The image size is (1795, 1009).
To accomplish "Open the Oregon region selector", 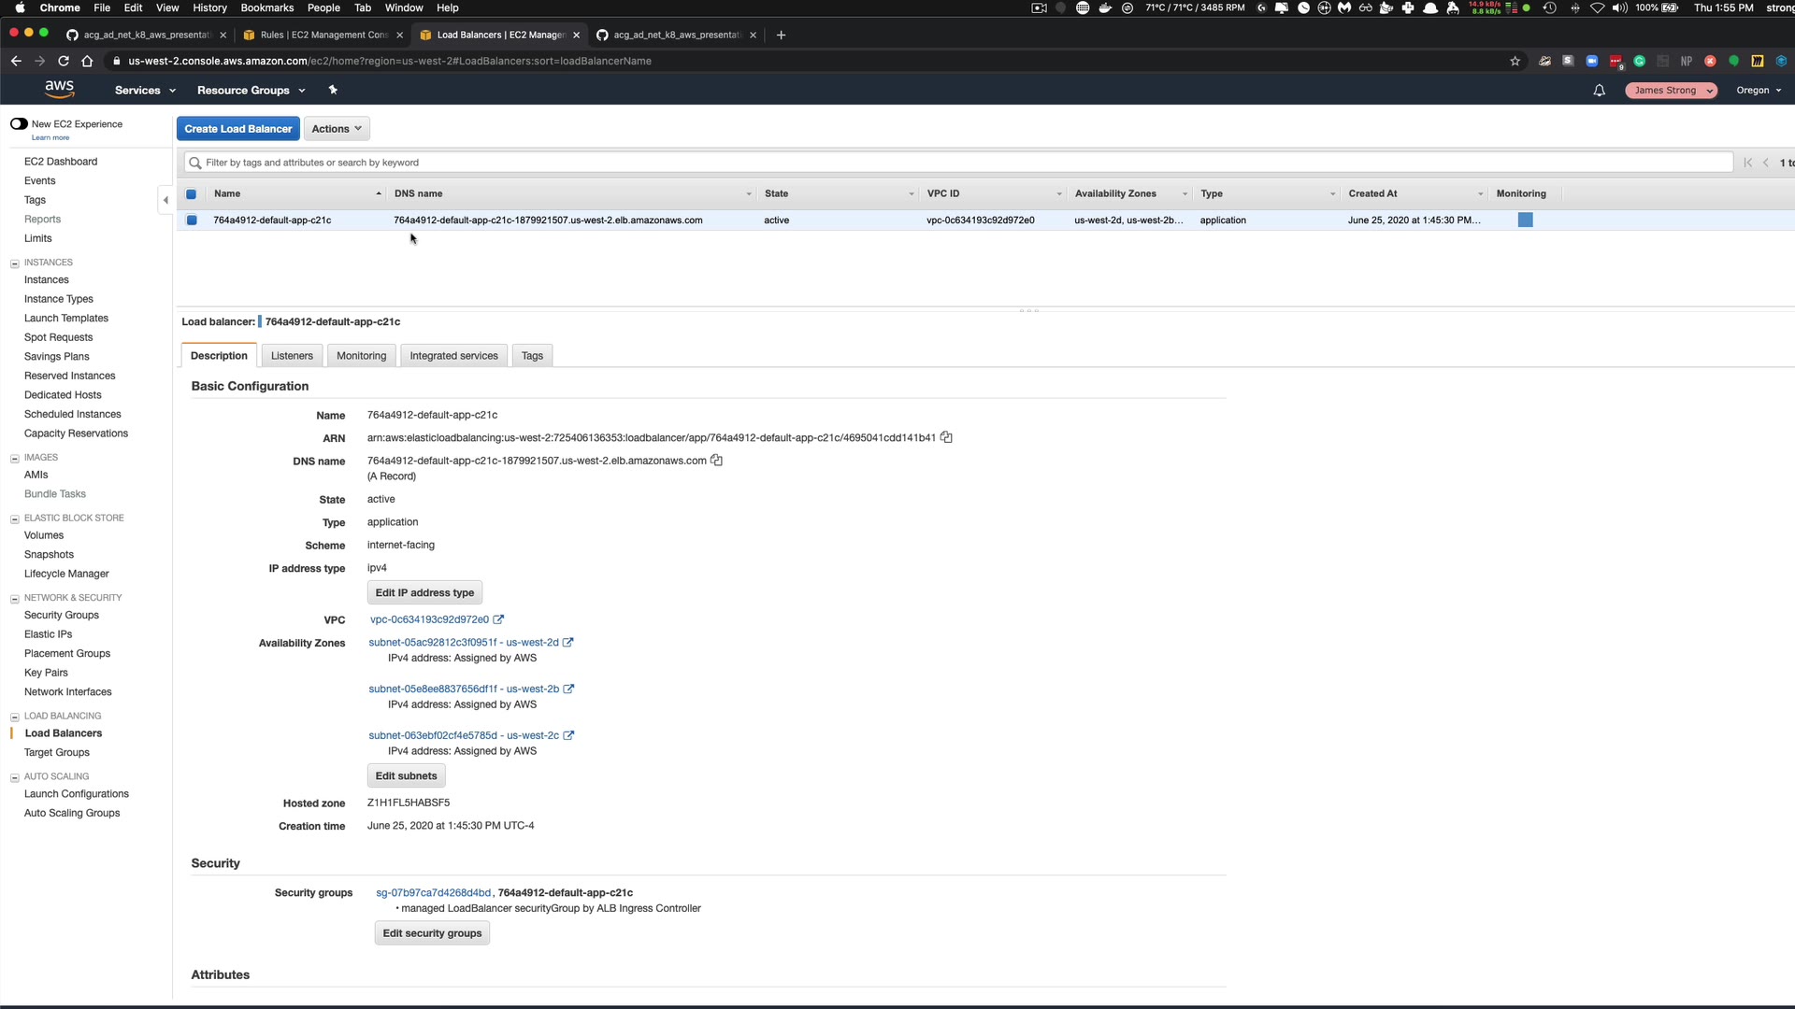I will pos(1758,91).
